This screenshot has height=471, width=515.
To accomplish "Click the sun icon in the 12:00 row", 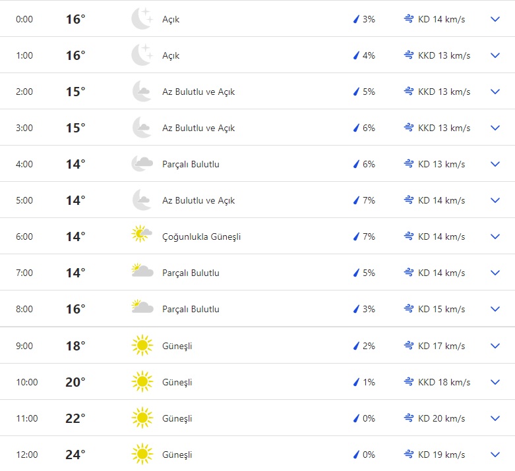I will pos(142,455).
